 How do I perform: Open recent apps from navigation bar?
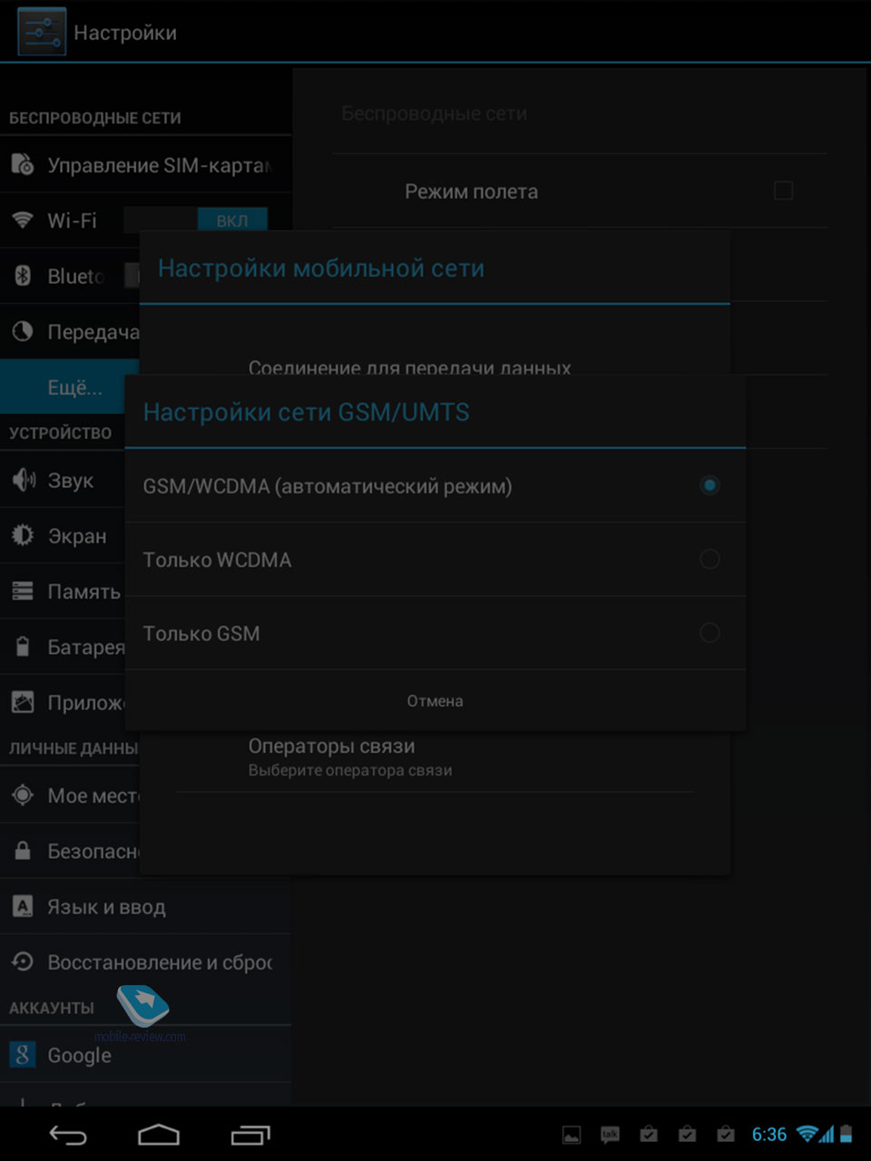click(250, 1135)
